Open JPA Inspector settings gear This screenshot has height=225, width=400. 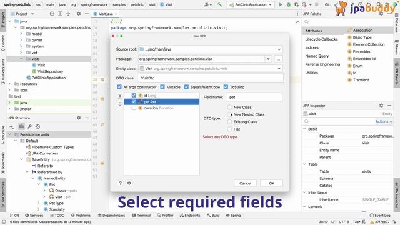(x=381, y=106)
